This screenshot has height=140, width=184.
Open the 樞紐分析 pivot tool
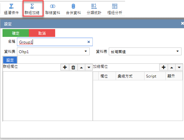[x=115, y=9]
